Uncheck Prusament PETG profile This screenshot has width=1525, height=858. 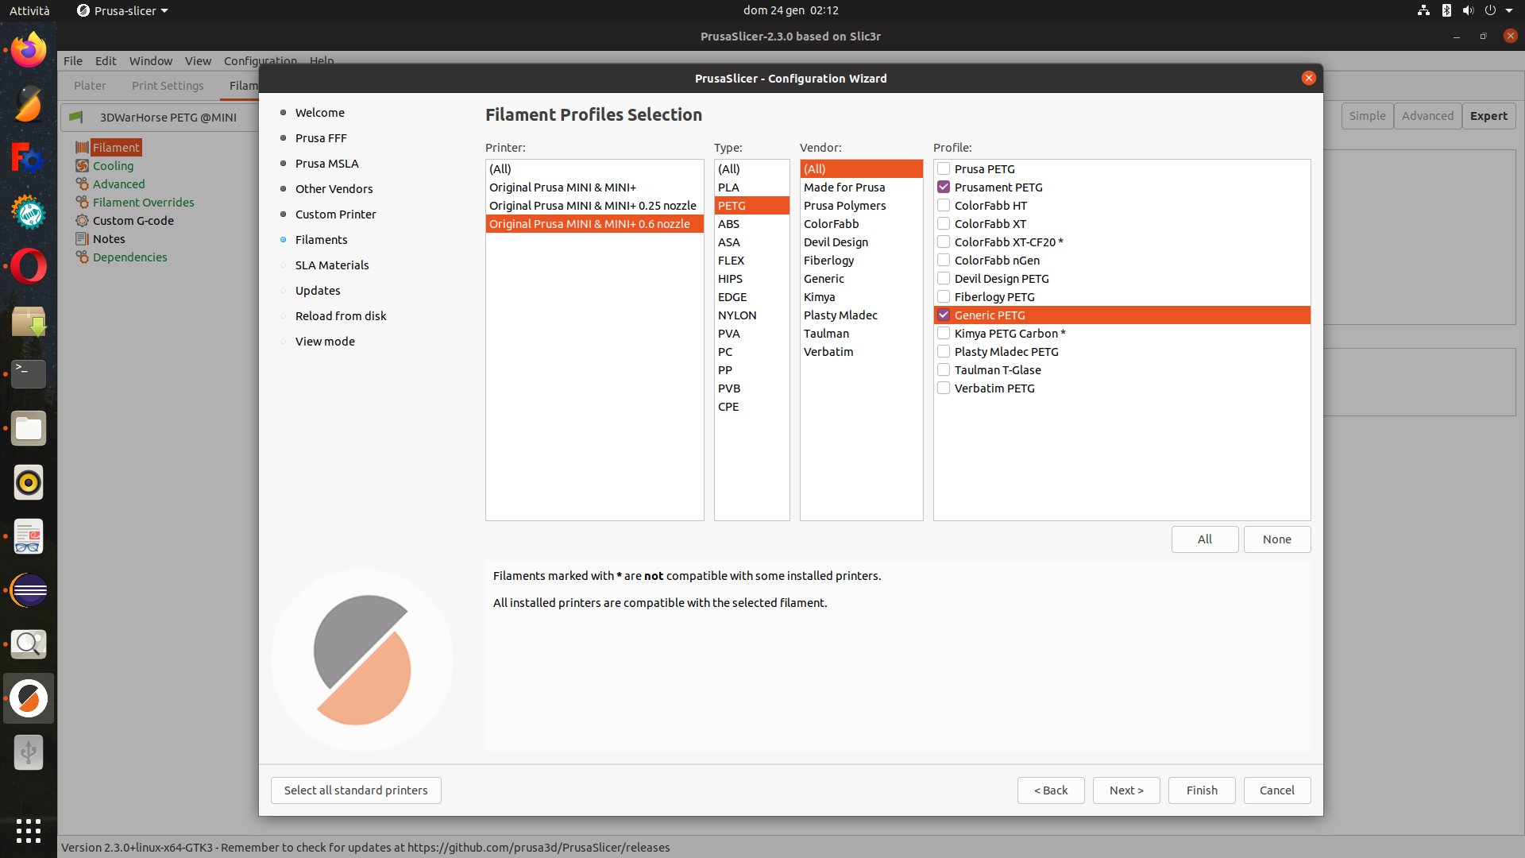(944, 187)
